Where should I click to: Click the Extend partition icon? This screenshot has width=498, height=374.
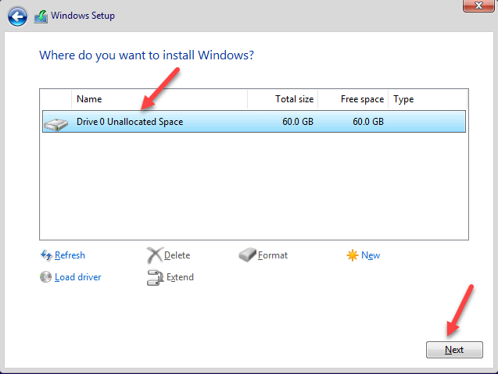(x=154, y=277)
